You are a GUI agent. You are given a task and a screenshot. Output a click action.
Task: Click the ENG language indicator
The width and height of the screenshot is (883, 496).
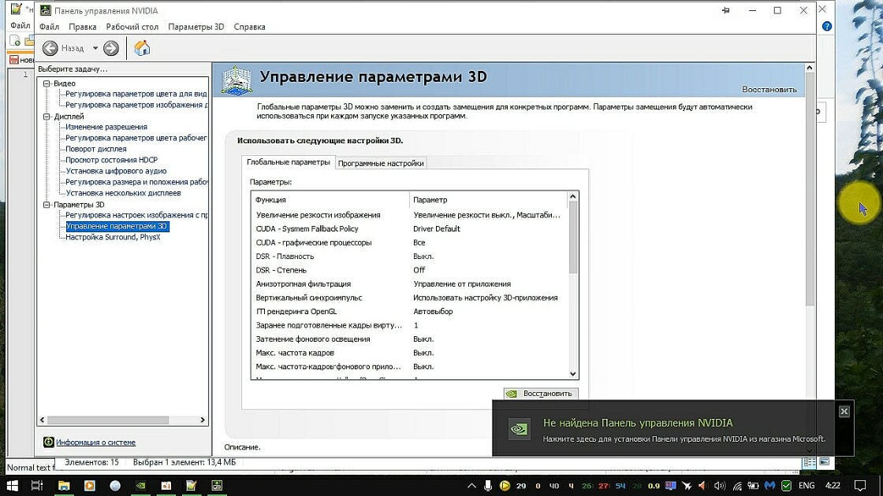click(x=807, y=485)
